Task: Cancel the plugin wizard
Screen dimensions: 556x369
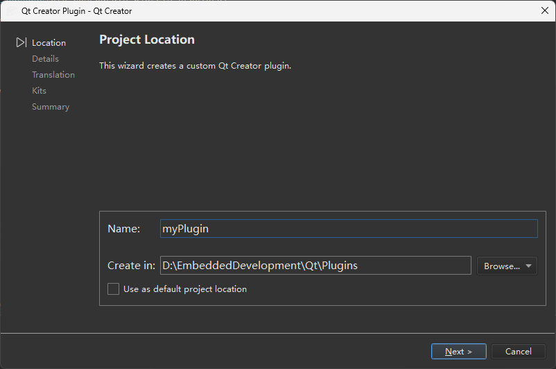Action: click(x=518, y=351)
